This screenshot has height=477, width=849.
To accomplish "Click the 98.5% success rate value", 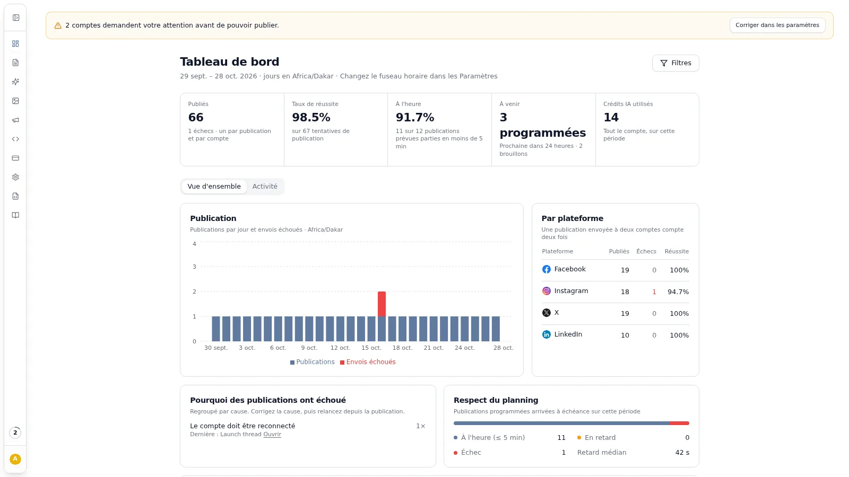I will tap(311, 117).
